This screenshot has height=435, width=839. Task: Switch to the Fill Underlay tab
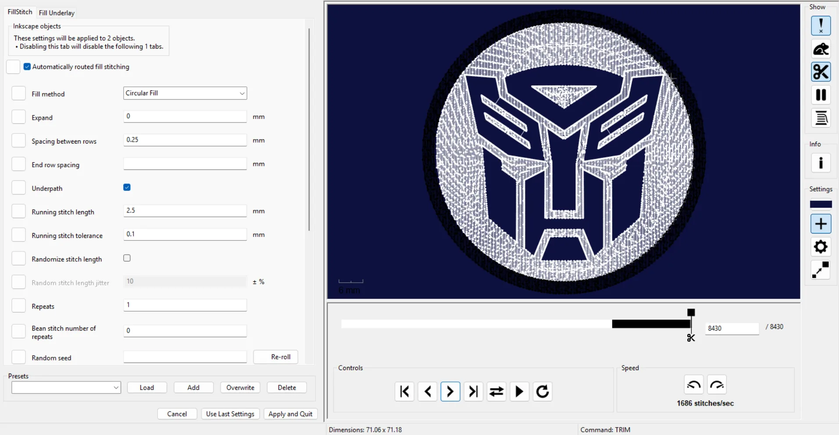click(x=57, y=13)
